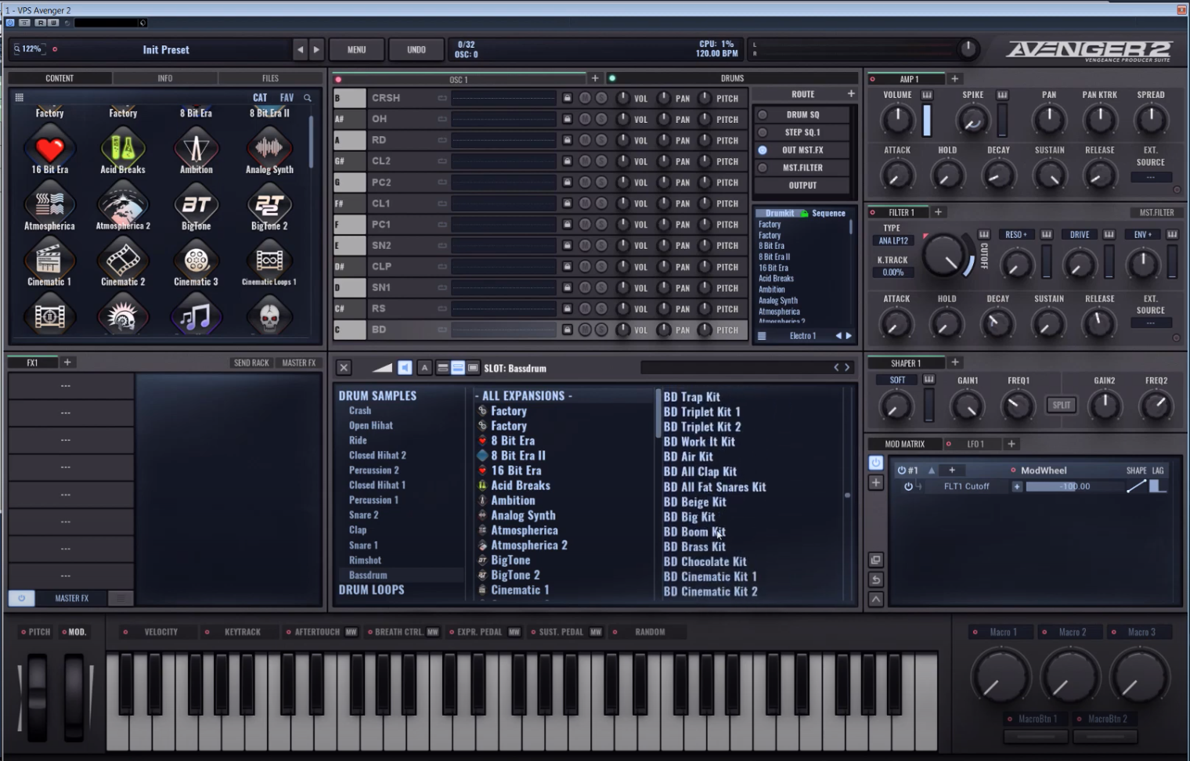Click the zoom 122% magnifier icon
The height and width of the screenshot is (761, 1190).
(x=17, y=49)
